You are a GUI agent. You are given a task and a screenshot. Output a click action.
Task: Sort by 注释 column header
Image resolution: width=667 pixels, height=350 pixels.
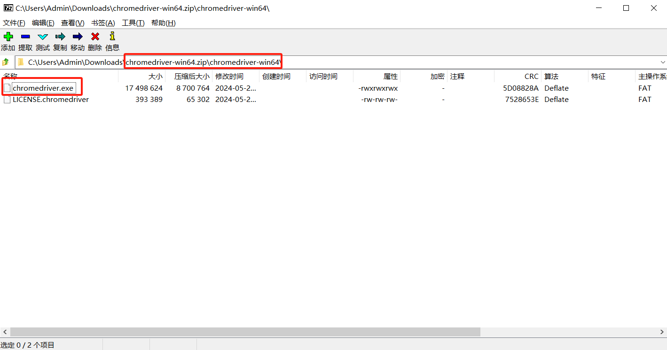[471, 76]
